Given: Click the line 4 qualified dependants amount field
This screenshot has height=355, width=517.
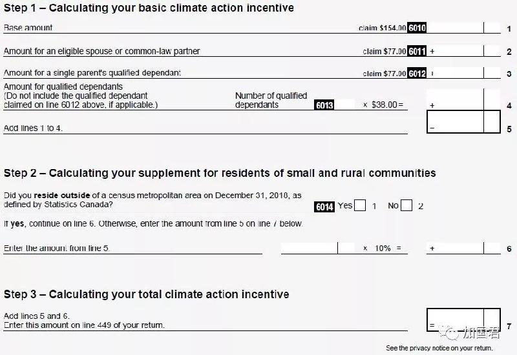Looking at the screenshot, I should [463, 99].
